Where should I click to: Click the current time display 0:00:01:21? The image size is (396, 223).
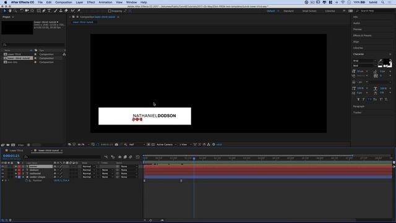click(x=11, y=156)
